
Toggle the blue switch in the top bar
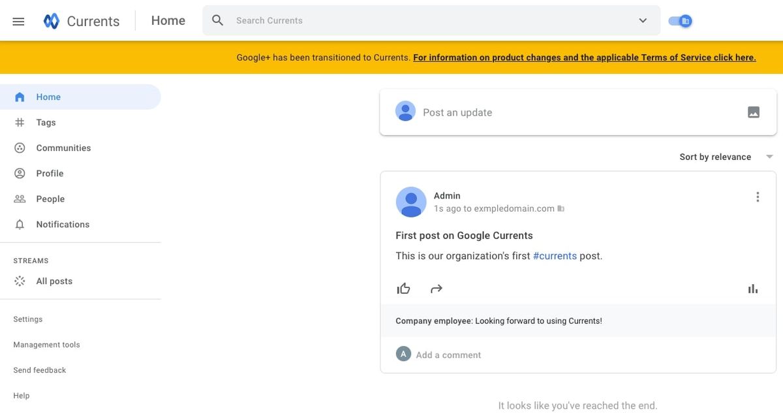[x=679, y=20]
